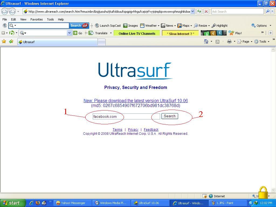276x207 pixels.
Task: Open the Edit menu
Action: [13, 19]
